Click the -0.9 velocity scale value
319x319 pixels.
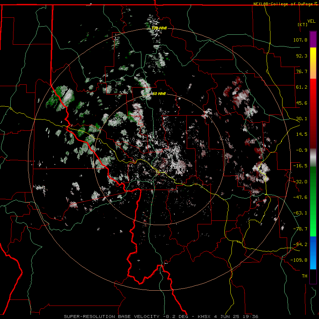(302, 150)
